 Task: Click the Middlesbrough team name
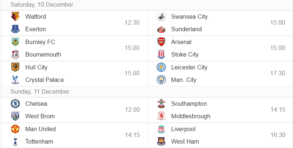click(x=191, y=116)
